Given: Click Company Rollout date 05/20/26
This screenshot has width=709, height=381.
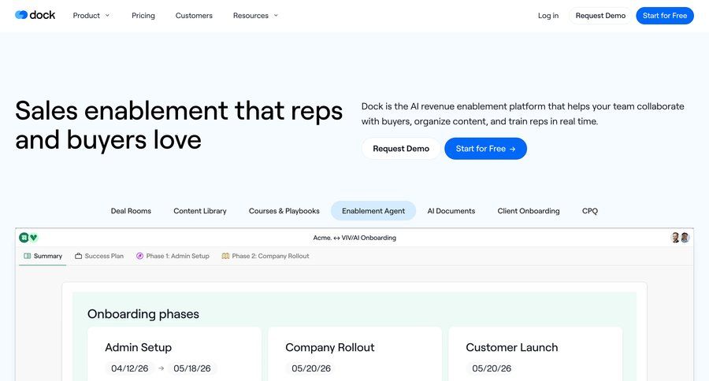Looking at the screenshot, I should click(x=311, y=368).
